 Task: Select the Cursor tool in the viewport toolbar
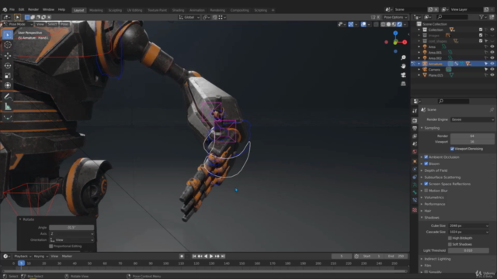(x=8, y=45)
